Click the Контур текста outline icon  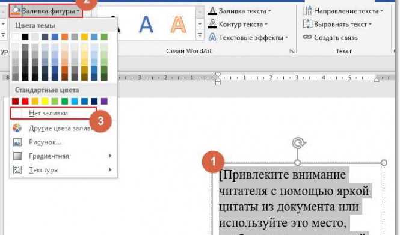212,24
